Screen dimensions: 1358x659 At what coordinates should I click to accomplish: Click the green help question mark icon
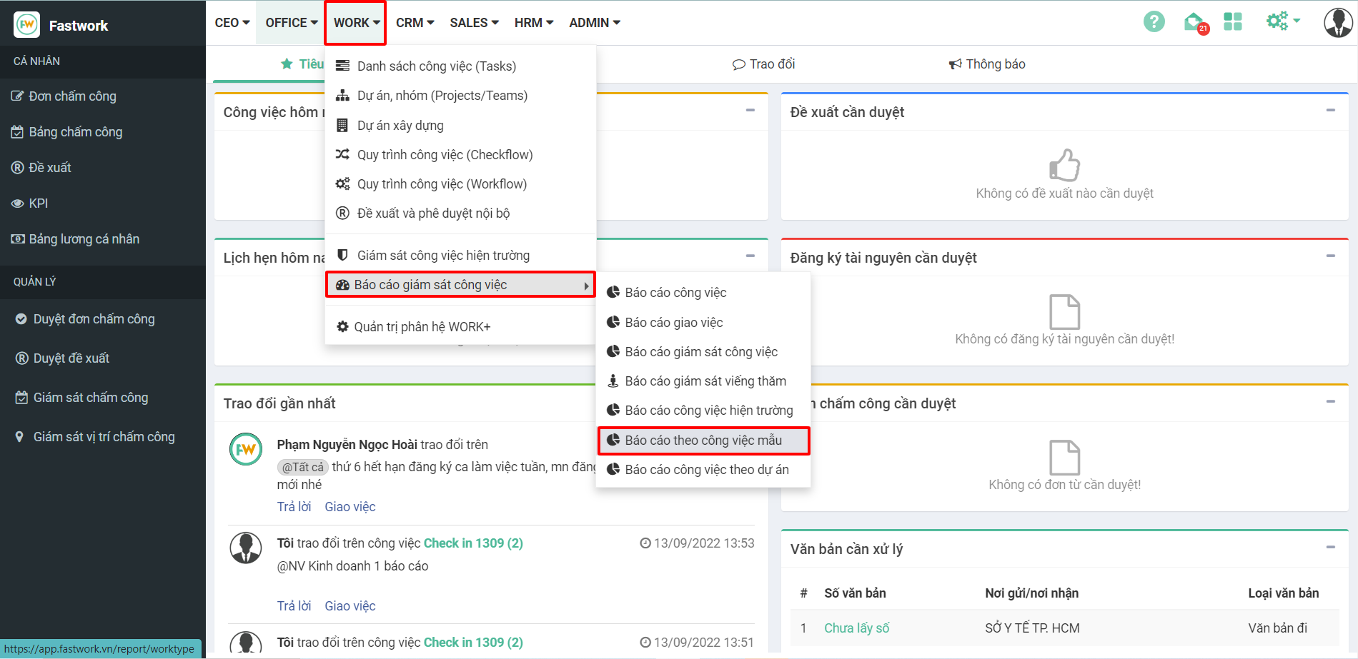(1154, 22)
